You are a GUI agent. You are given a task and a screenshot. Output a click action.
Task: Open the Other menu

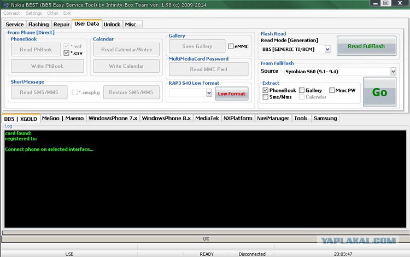(x=52, y=13)
